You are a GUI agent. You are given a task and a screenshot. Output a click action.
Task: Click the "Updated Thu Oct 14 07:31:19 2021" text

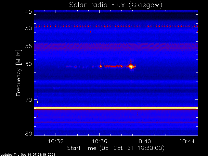(x=27, y=155)
